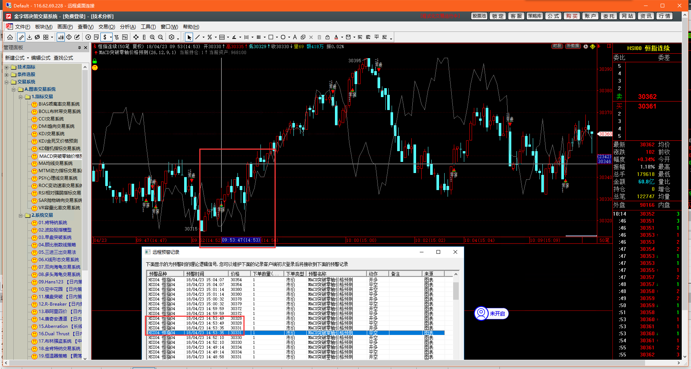Open the 分析(A) menu

(128, 27)
